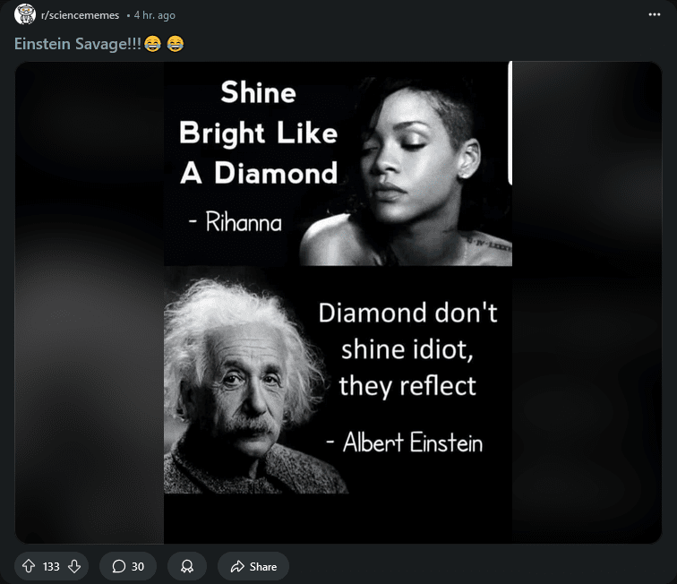This screenshot has height=584, width=677.
Task: Visit the r/sciencememes community link
Action: [x=80, y=15]
